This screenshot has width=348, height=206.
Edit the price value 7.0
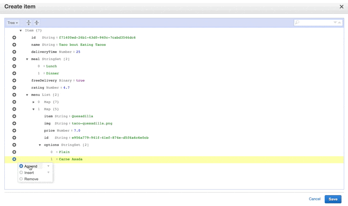77,130
